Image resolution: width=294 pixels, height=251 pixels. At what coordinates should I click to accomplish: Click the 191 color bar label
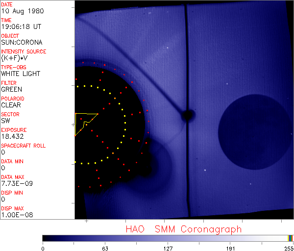[x=230, y=249]
